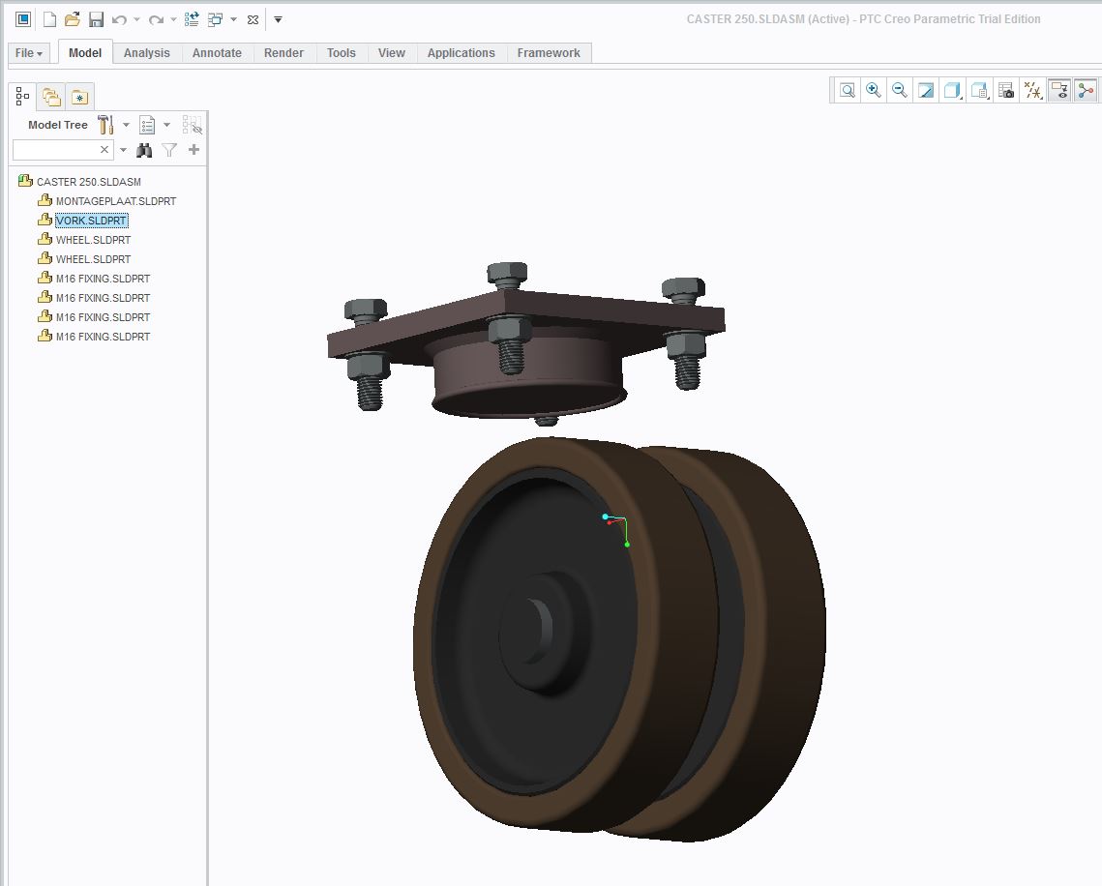Expand the Windows switcher dropdown arrow
This screenshot has height=886, width=1102.
click(x=233, y=19)
